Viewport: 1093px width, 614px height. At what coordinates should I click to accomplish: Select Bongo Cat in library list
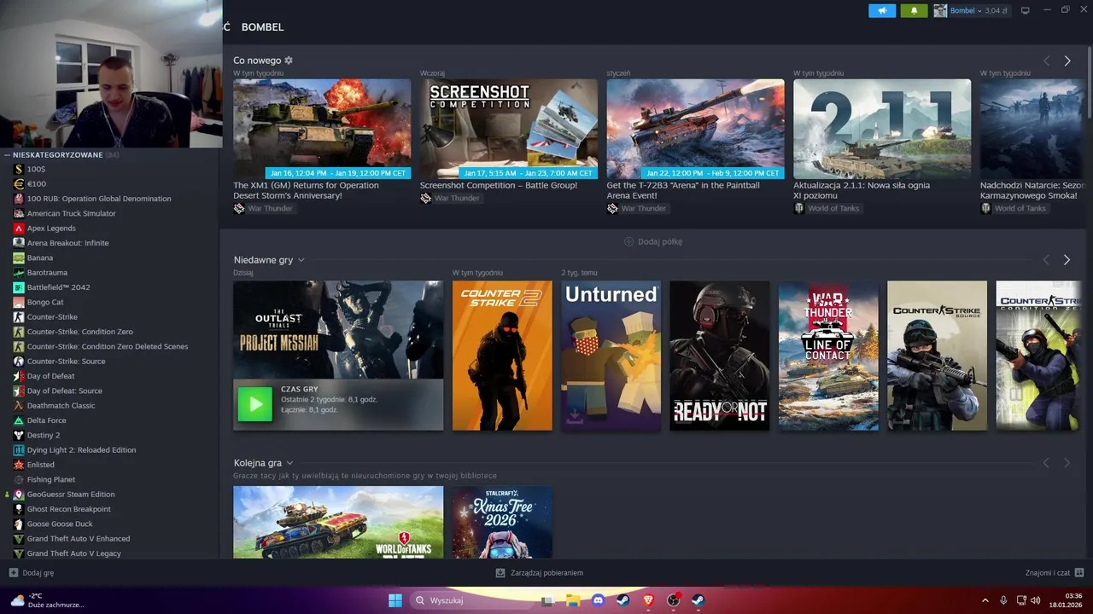[45, 302]
